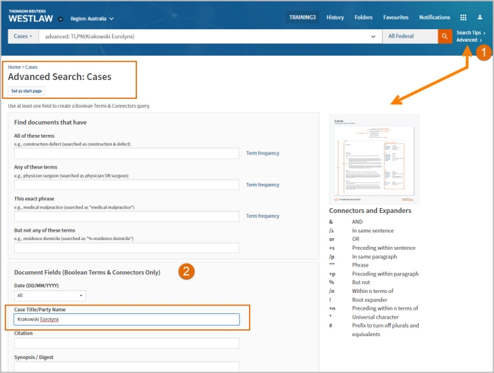
Task: Click Term frequency for Any of these terms
Action: (x=262, y=184)
